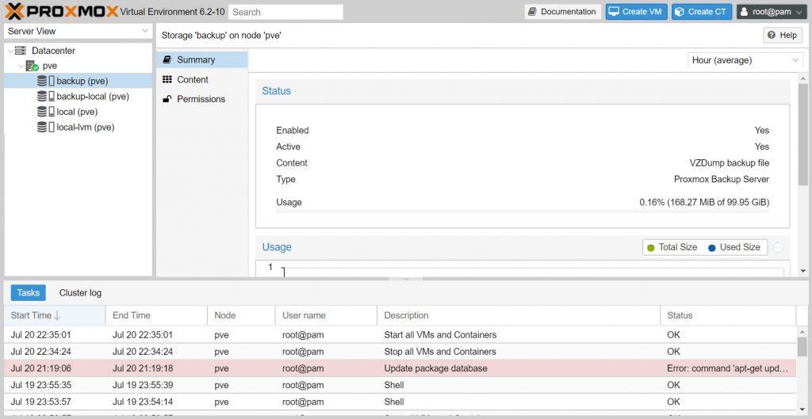Click the User name column header
812x419 pixels.
[x=326, y=315]
